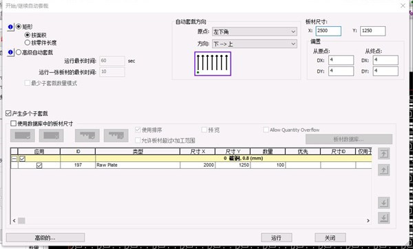413x249 pixels.
Task: Click the 类型 column header
Action: click(x=138, y=152)
